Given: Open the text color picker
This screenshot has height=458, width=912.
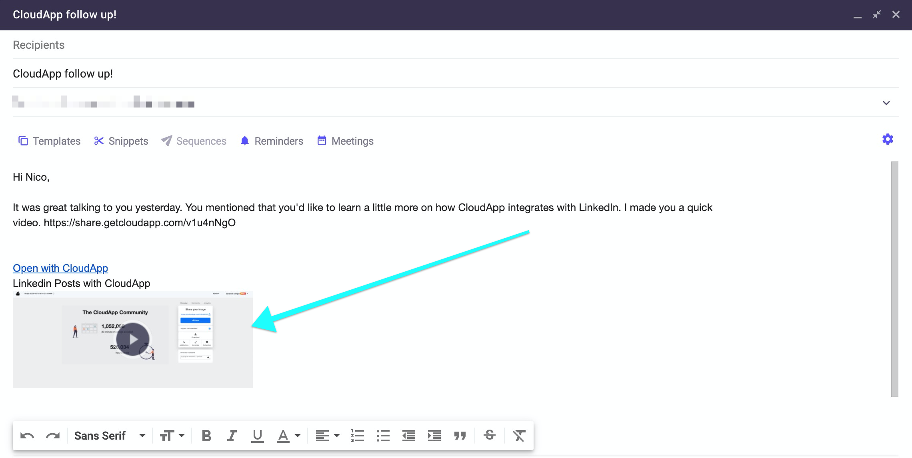Looking at the screenshot, I should coord(288,436).
